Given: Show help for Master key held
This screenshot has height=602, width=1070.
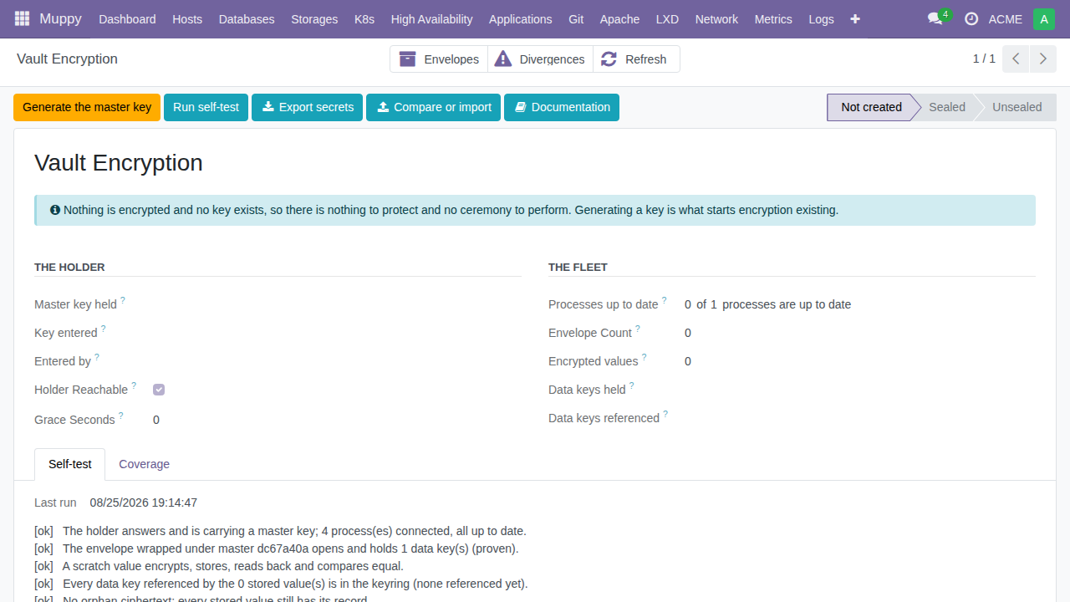Looking at the screenshot, I should click(123, 300).
